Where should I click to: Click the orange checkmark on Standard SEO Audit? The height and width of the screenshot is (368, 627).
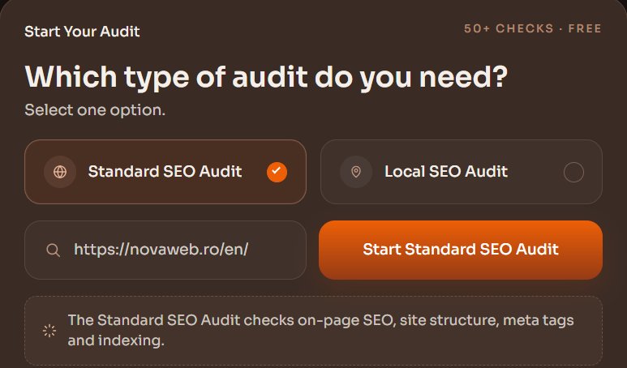point(277,172)
